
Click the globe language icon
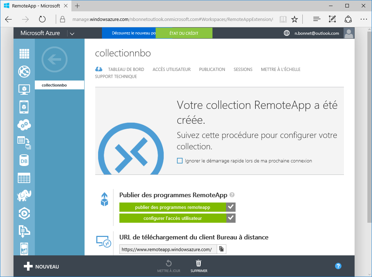287,33
